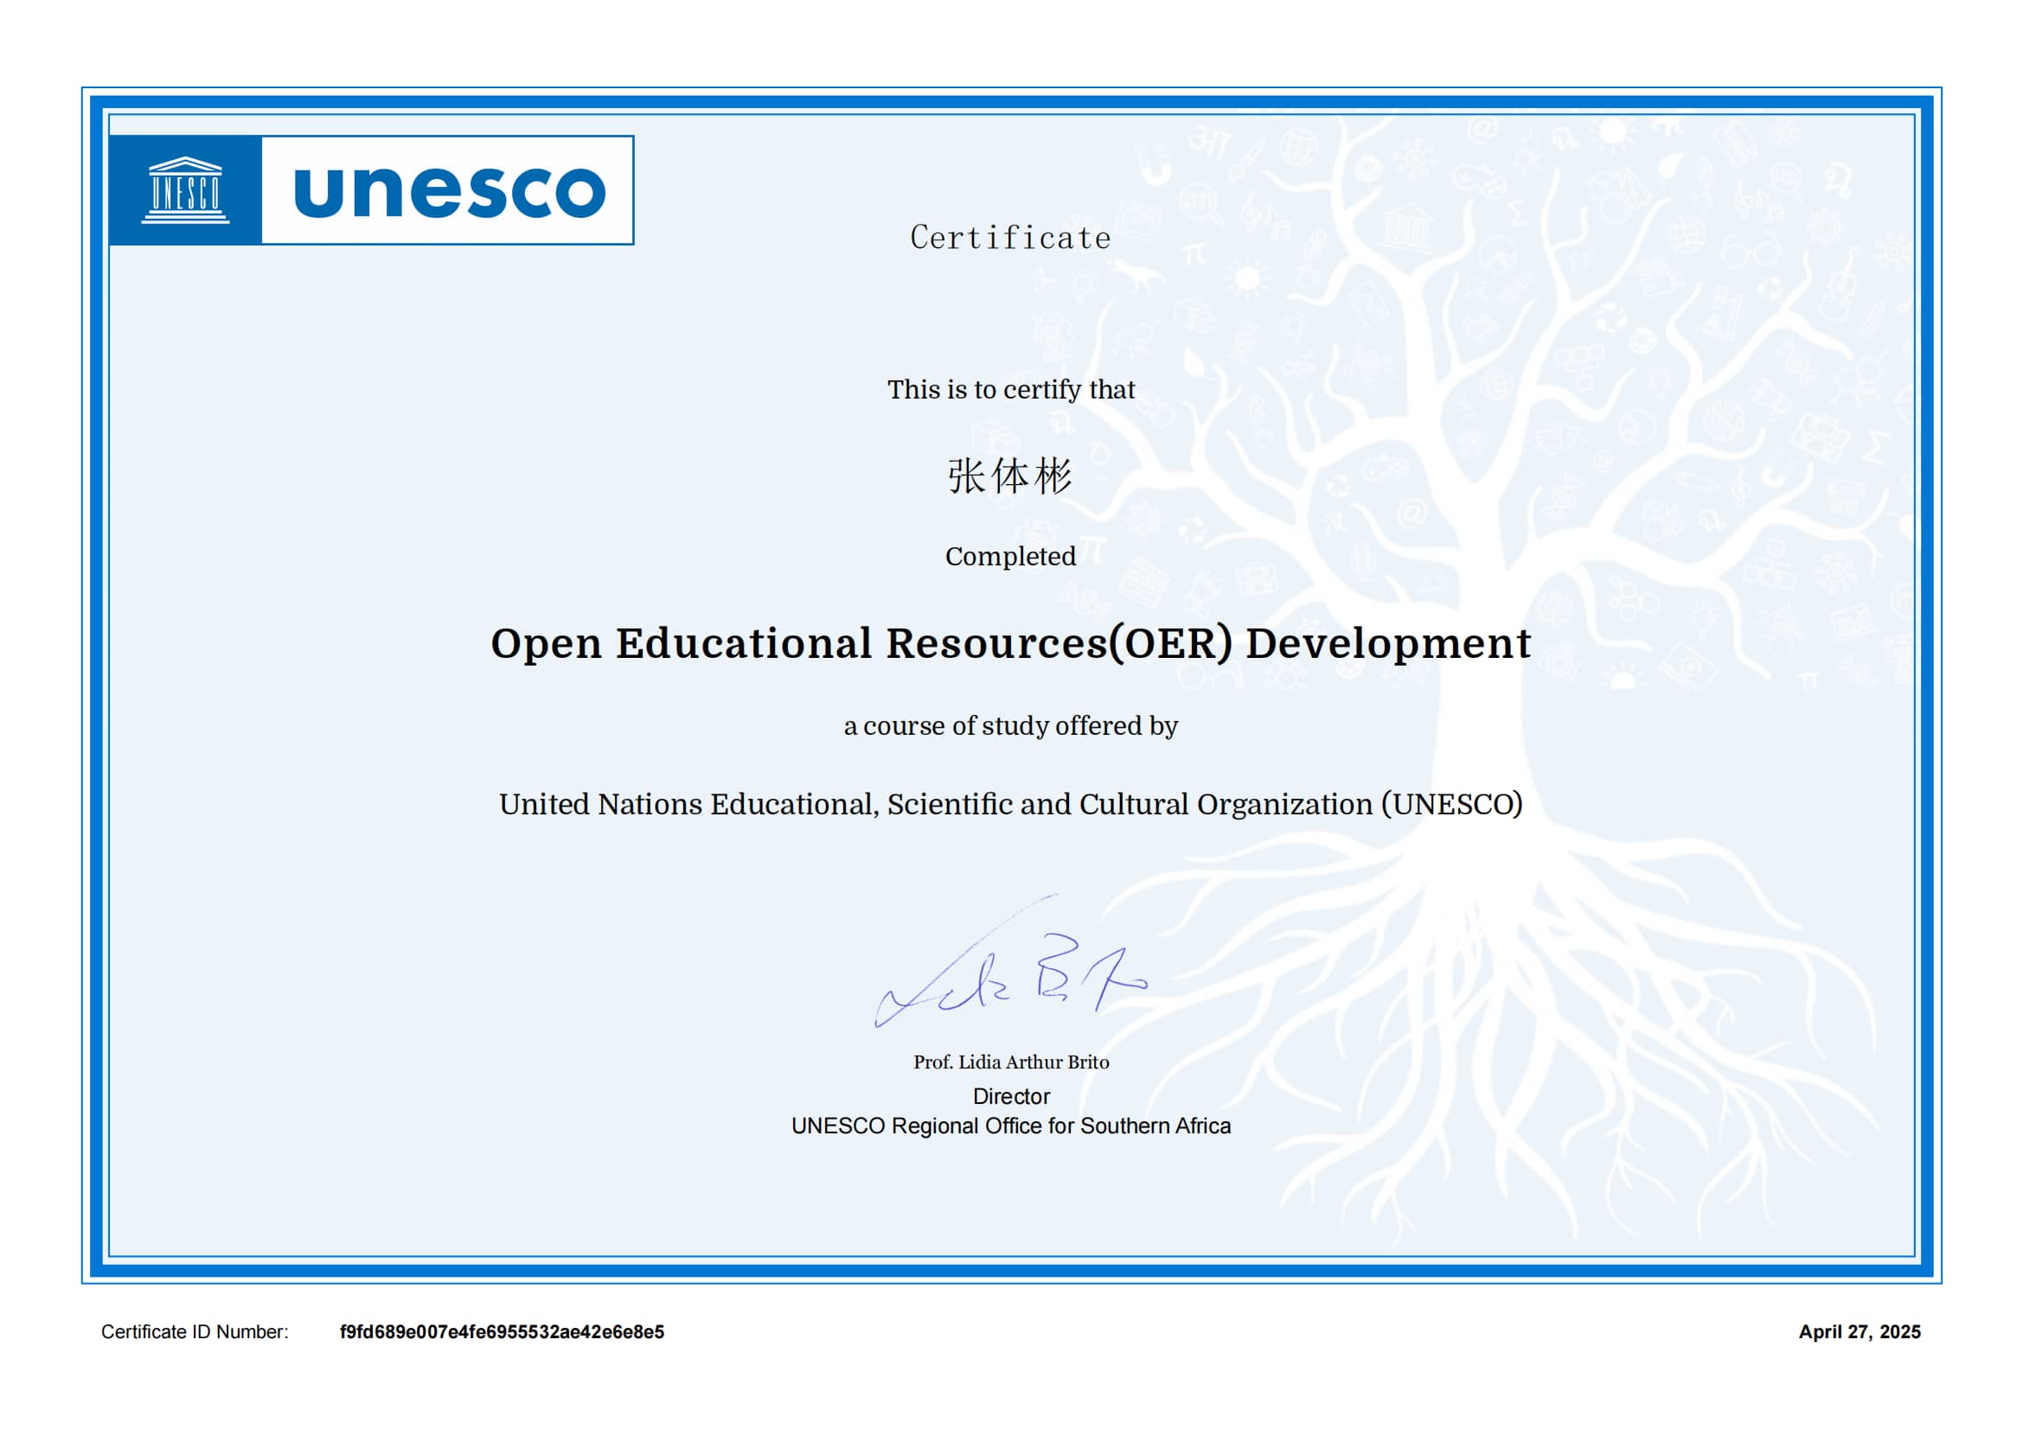The image size is (2023, 1429).
Task: Click 'Prof. Lidia Arthur Brito' name
Action: coord(1012,1062)
